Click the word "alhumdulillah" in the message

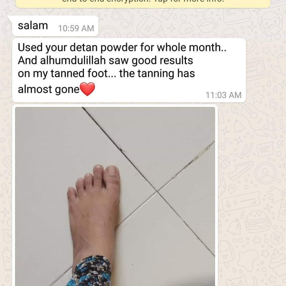tap(73, 61)
